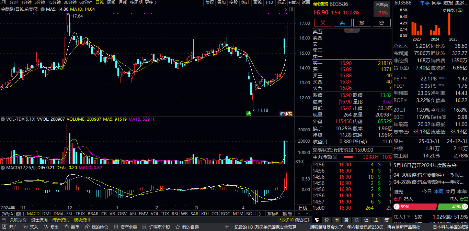The width and height of the screenshot is (469, 231).
Task: Click 5月16日召开2024年度股东会 notice
Action: 425,165
